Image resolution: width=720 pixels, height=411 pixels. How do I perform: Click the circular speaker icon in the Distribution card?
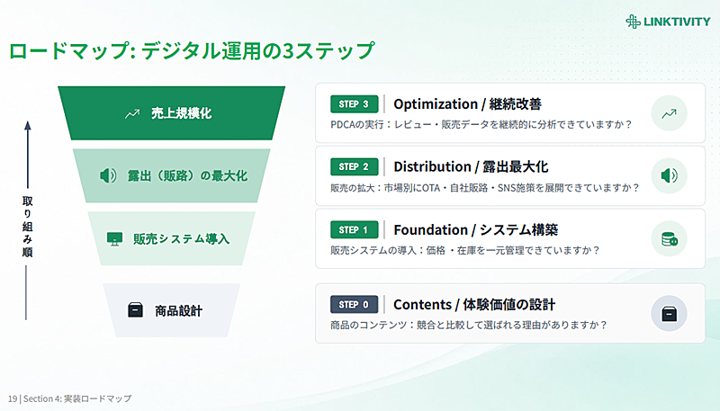[x=669, y=175]
